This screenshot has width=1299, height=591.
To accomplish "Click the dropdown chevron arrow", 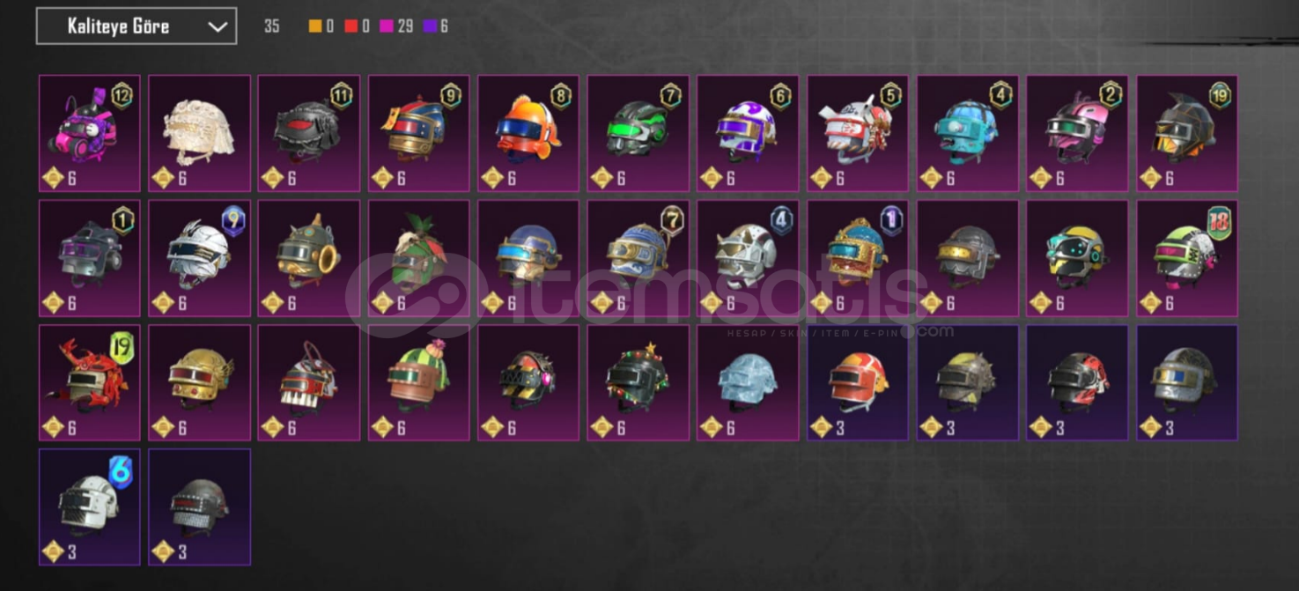I will tap(218, 26).
